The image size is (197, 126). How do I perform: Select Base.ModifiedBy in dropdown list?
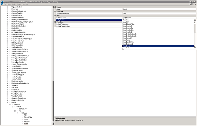158,32
